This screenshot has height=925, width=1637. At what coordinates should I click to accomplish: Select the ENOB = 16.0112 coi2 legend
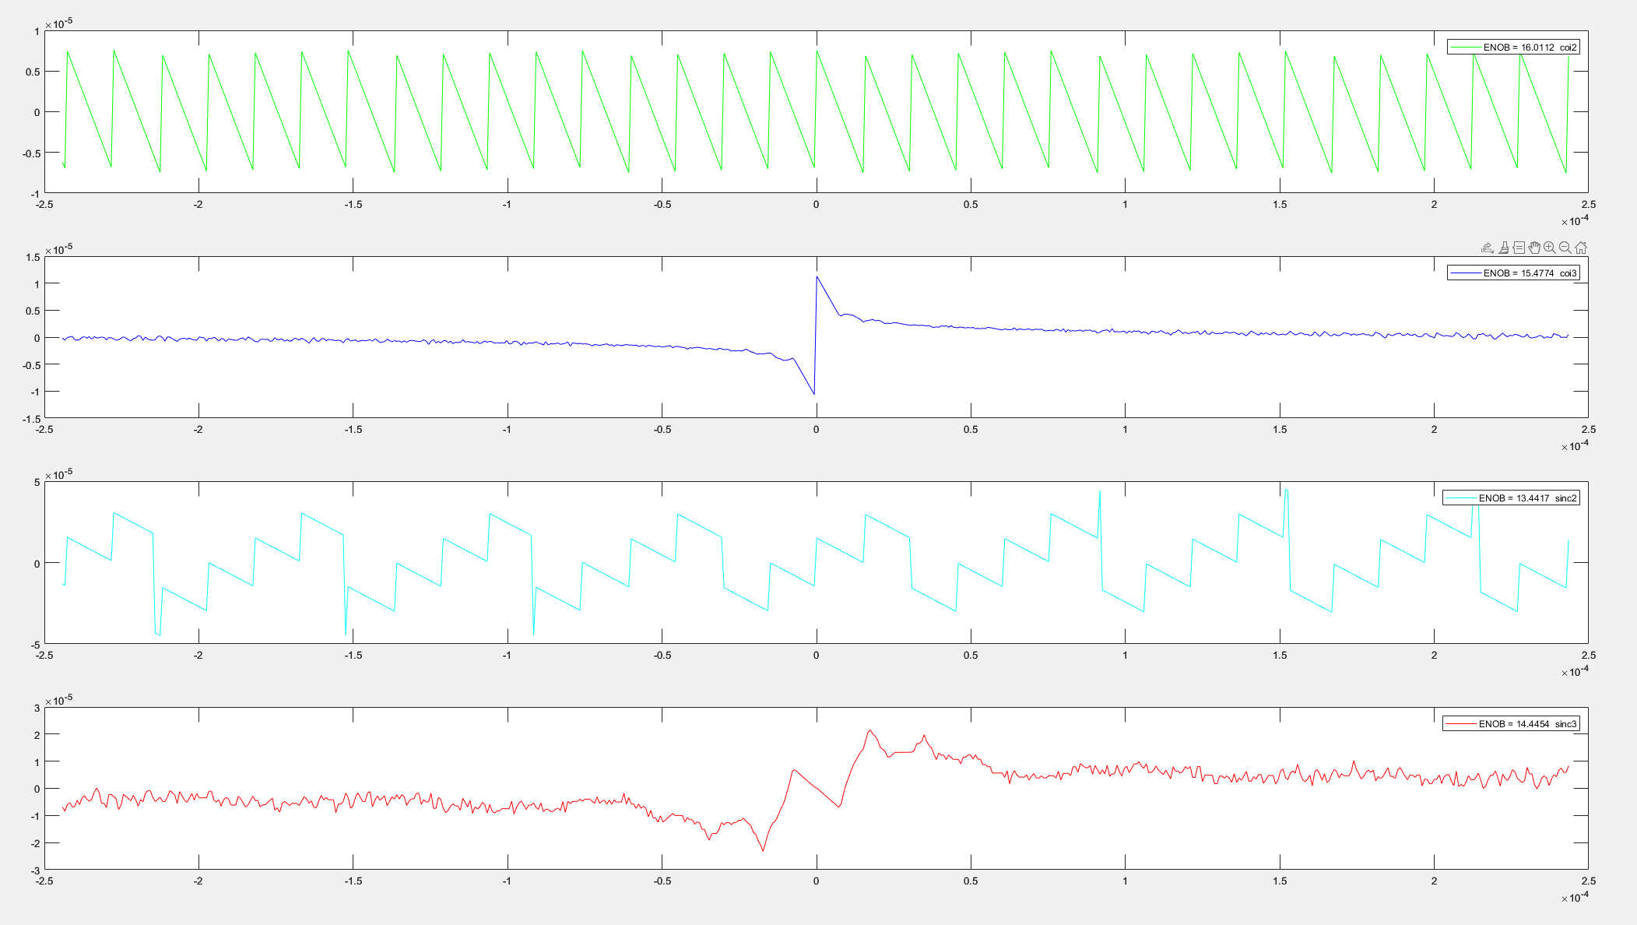[x=1513, y=47]
